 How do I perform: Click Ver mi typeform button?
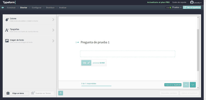(192, 7)
